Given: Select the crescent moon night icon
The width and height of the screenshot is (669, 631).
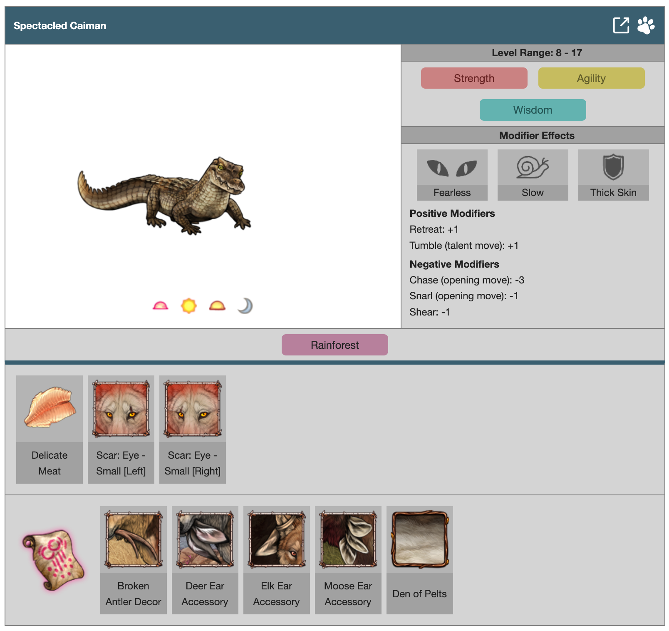Looking at the screenshot, I should (x=245, y=306).
